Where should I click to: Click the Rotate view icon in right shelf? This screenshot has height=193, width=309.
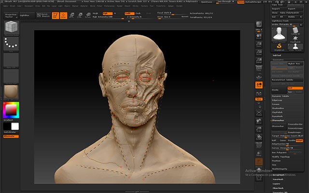[x=259, y=137]
